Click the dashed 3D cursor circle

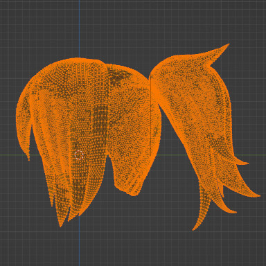[79, 154]
